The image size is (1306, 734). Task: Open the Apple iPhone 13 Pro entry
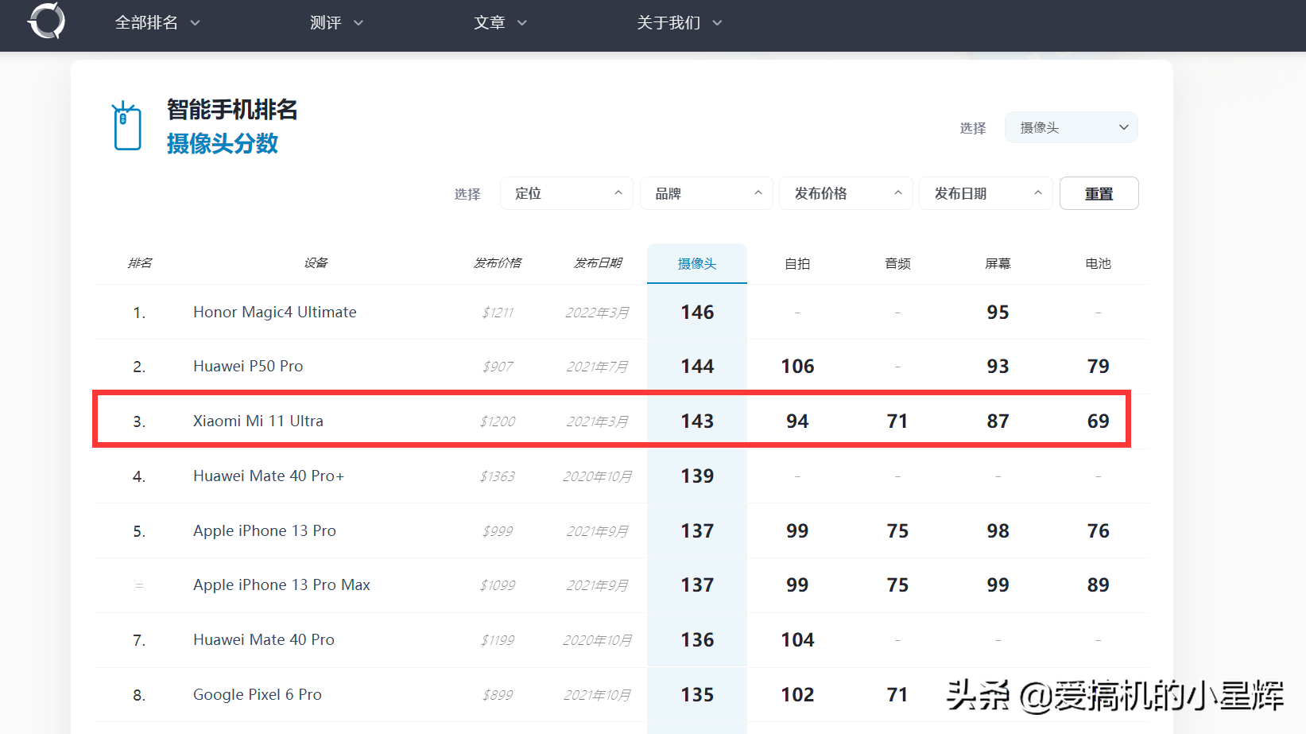pos(265,530)
